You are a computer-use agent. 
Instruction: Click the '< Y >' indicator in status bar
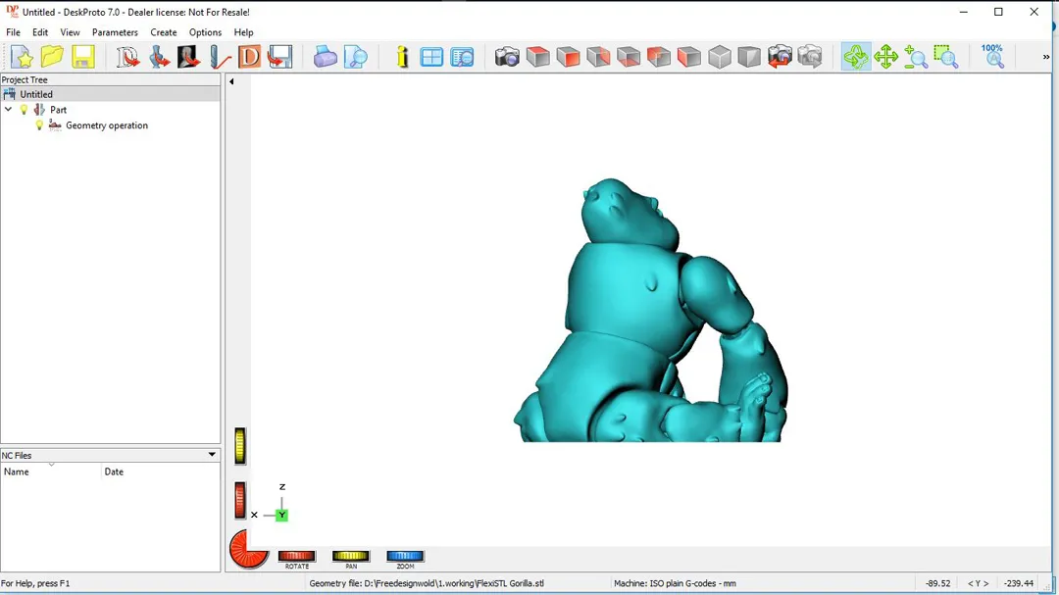[978, 583]
